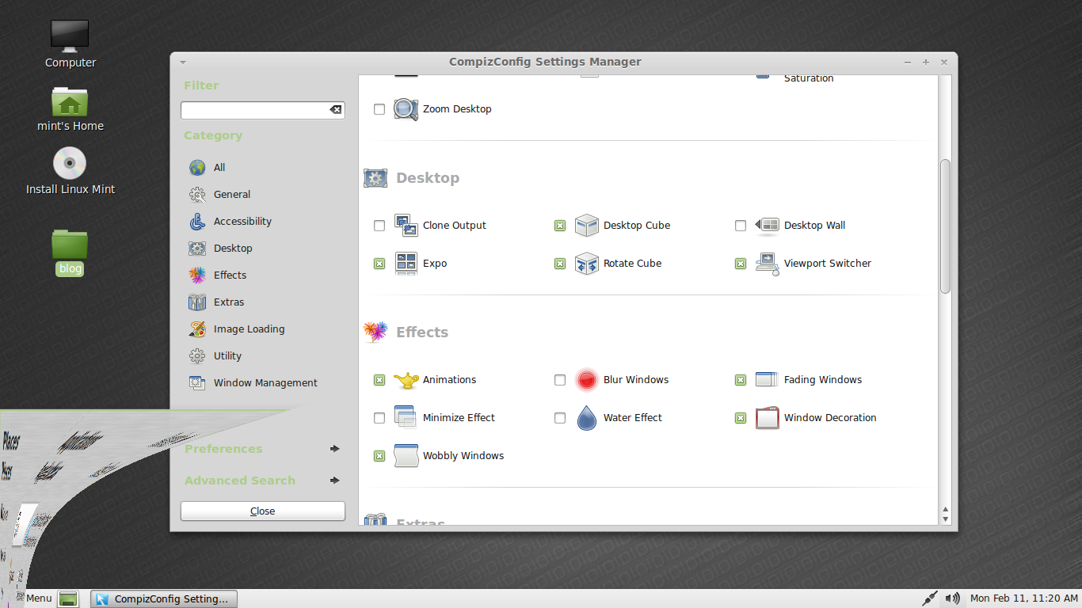This screenshot has width=1082, height=608.
Task: Click CompizConfig Settings taskbar button
Action: point(164,599)
